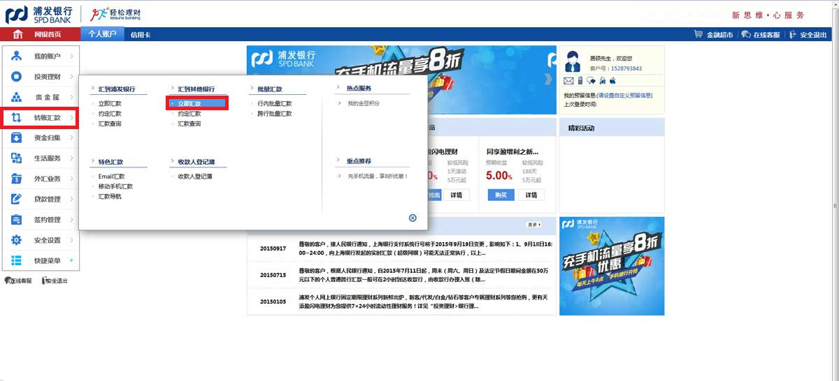839x381 pixels.
Task: Click the mobile phone icon in user panel
Action: click(x=580, y=81)
